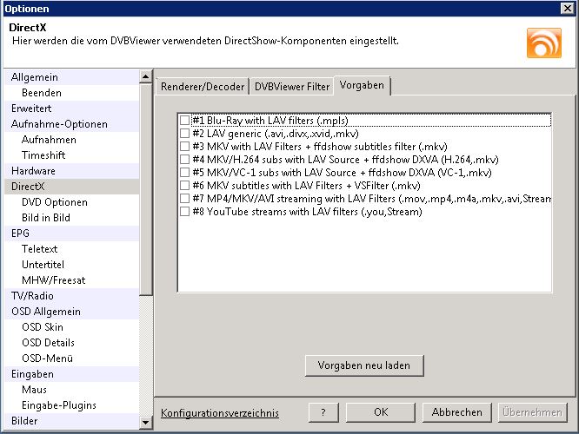Select Hardware in the category tree
This screenshot has height=434, width=579.
click(x=33, y=171)
